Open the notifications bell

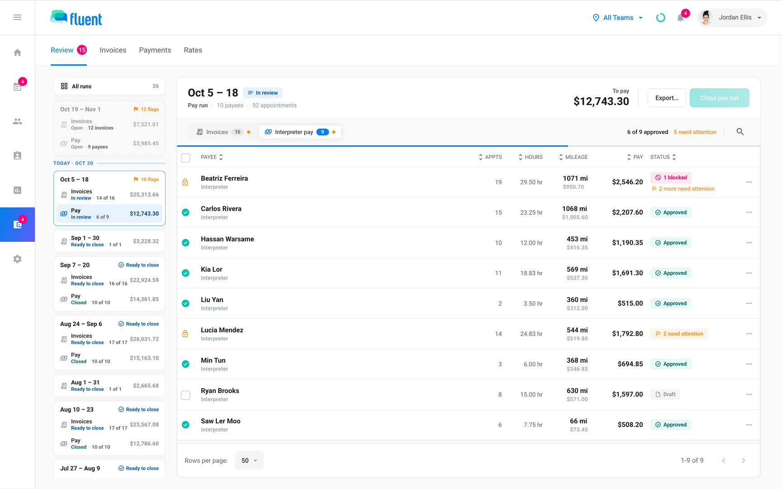pyautogui.click(x=680, y=18)
